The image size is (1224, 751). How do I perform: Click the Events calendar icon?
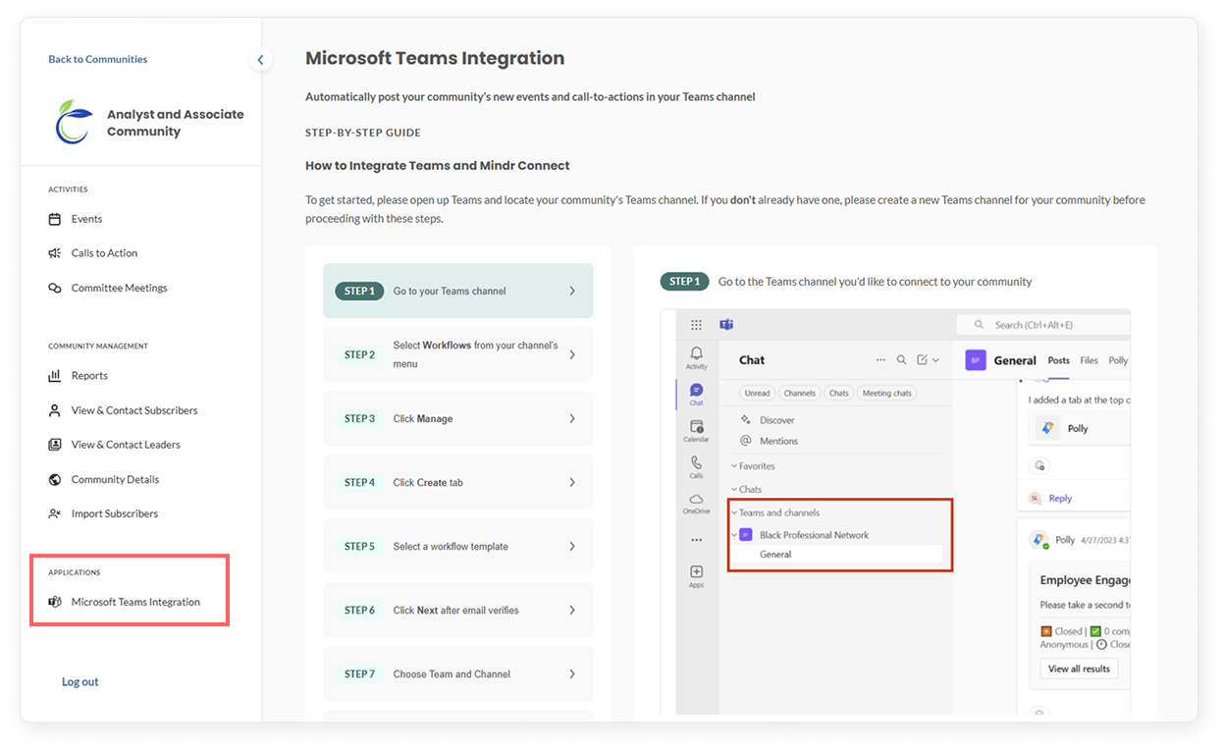(x=55, y=219)
